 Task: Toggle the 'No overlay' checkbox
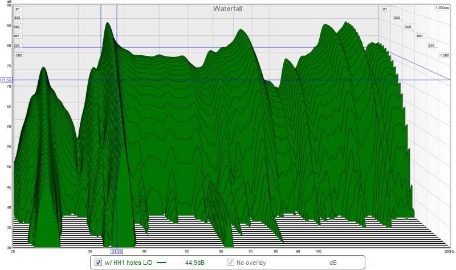(230, 263)
